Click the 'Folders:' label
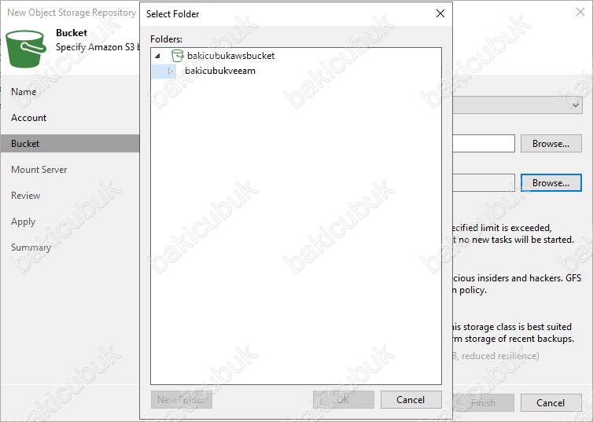The height and width of the screenshot is (422, 593). coord(167,39)
